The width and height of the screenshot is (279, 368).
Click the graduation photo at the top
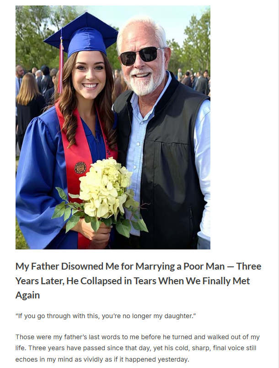[x=113, y=127]
